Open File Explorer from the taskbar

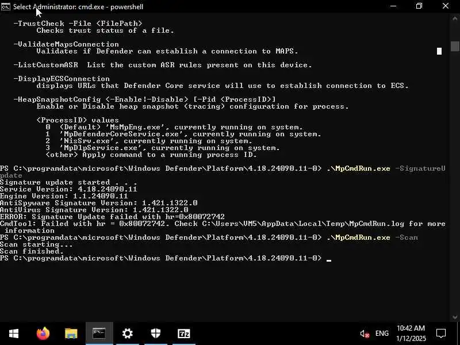click(x=71, y=333)
